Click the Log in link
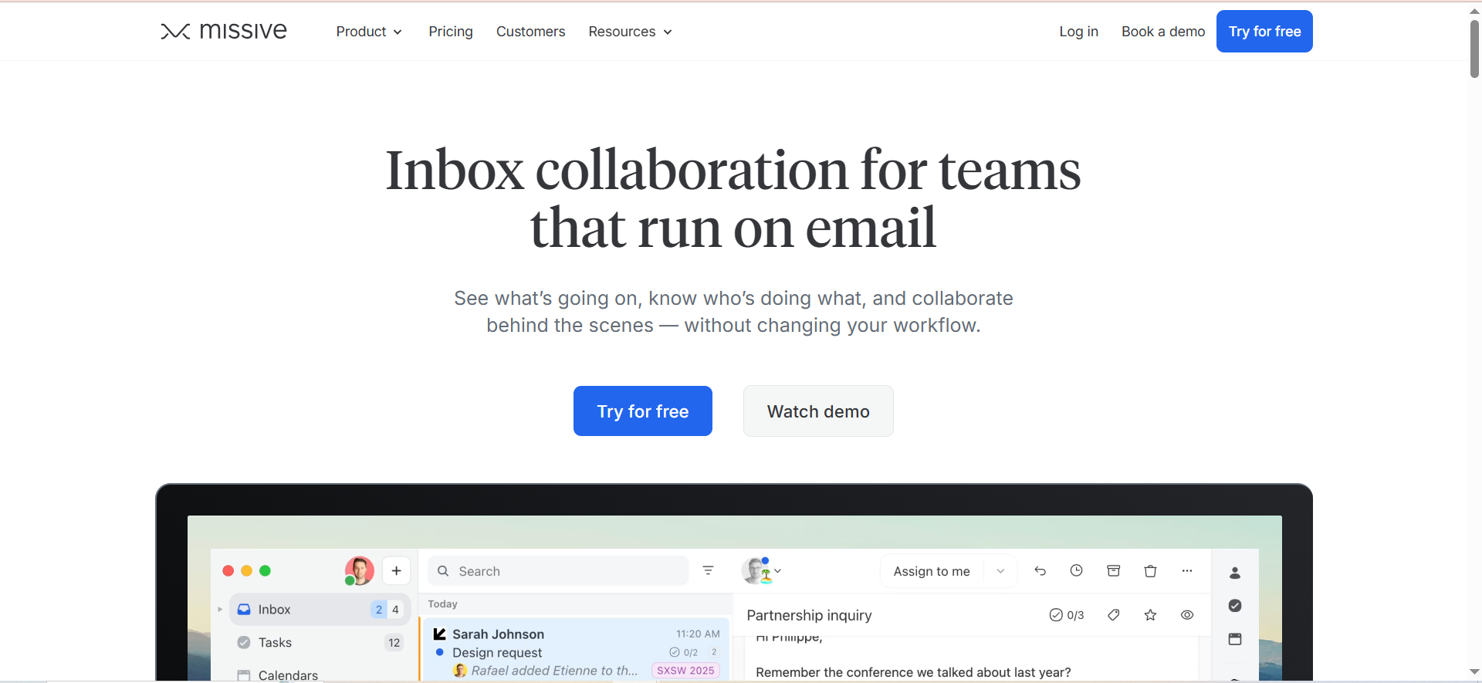Viewport: 1482px width, 683px height. (1078, 32)
